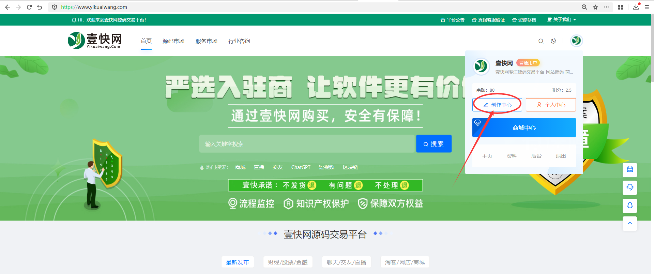Open the blue 商城中心 button
This screenshot has width=654, height=274.
pyautogui.click(x=524, y=128)
